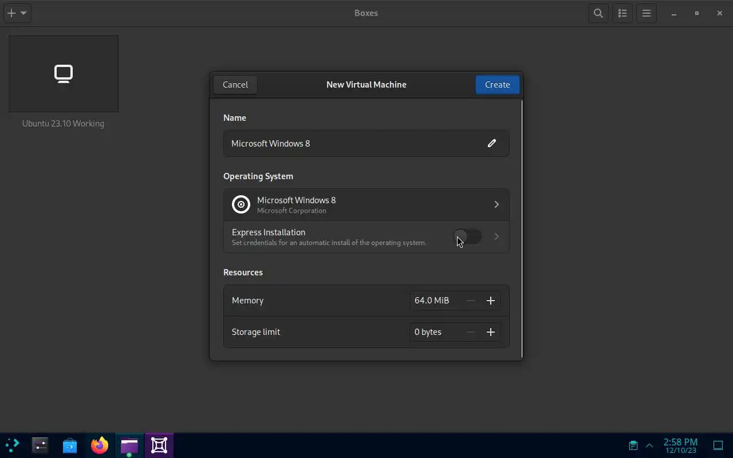This screenshot has width=733, height=458.
Task: Maximize the Boxes window
Action: [x=697, y=13]
